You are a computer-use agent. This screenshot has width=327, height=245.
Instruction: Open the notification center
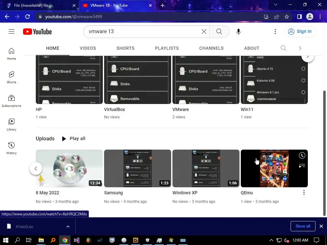pos(316,240)
